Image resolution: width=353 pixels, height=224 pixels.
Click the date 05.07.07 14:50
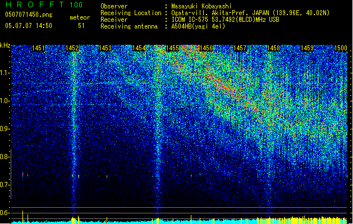point(29,26)
